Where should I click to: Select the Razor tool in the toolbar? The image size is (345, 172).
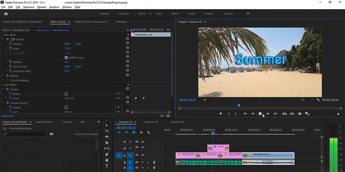point(107,143)
